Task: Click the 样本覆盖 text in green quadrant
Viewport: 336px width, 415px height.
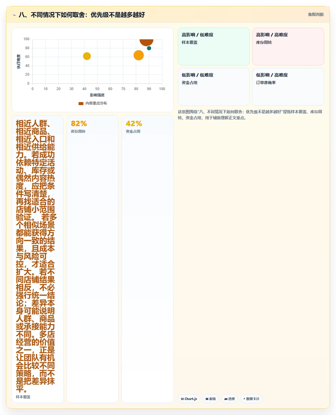Action: (190, 42)
